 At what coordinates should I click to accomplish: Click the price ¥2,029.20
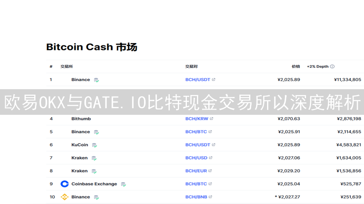click(x=289, y=171)
